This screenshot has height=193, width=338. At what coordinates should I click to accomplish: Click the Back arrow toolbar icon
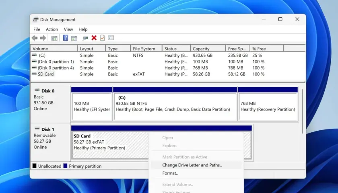(35, 38)
